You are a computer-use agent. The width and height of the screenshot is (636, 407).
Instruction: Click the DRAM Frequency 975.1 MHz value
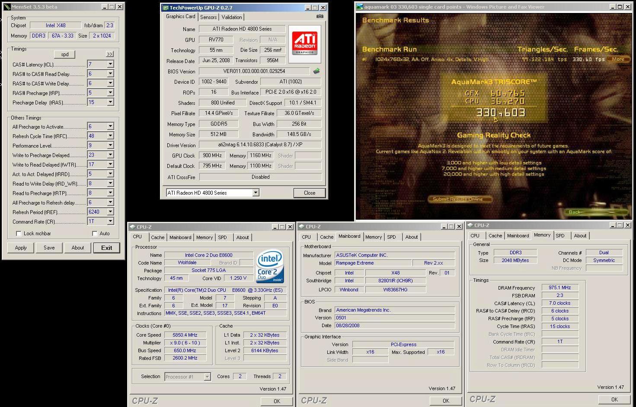(x=560, y=287)
